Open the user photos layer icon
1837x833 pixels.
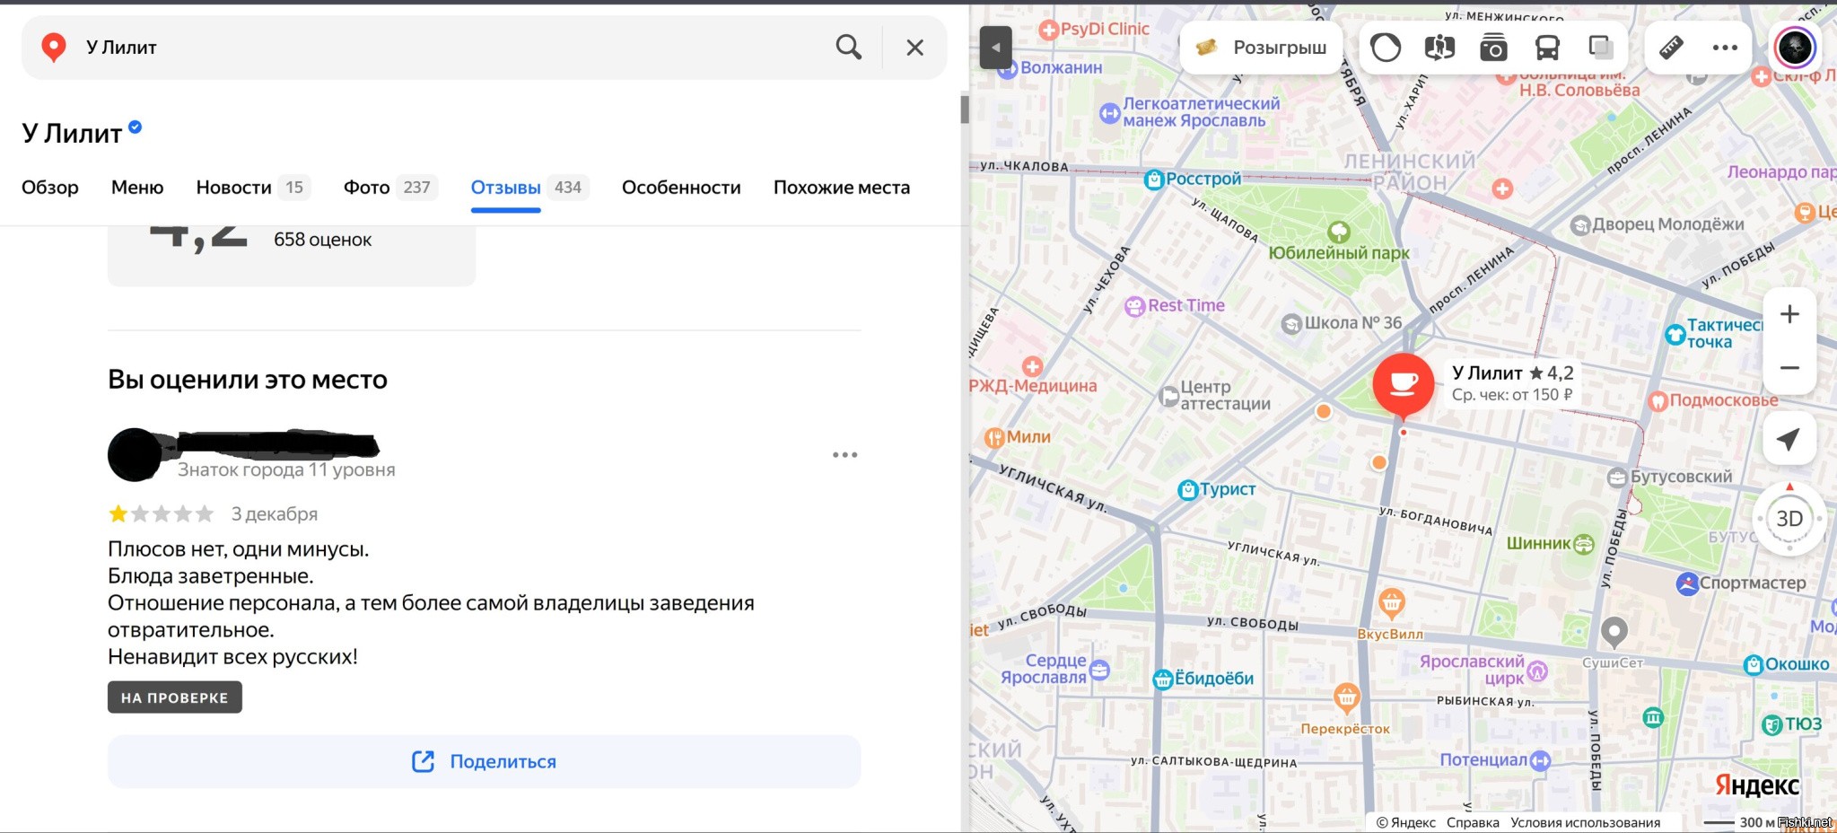pos(1493,48)
